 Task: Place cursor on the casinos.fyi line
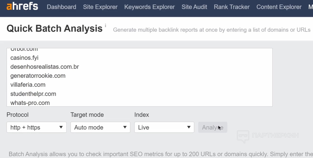[x=24, y=58]
